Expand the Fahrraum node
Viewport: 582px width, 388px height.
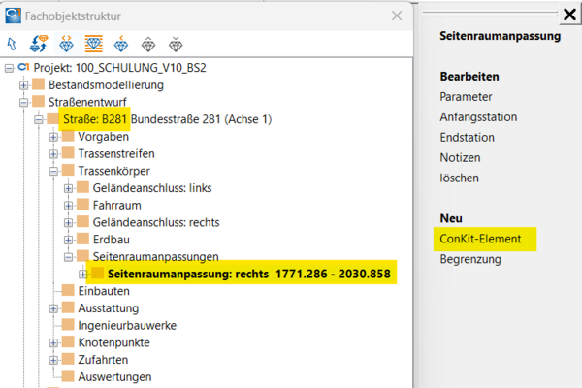(x=68, y=206)
